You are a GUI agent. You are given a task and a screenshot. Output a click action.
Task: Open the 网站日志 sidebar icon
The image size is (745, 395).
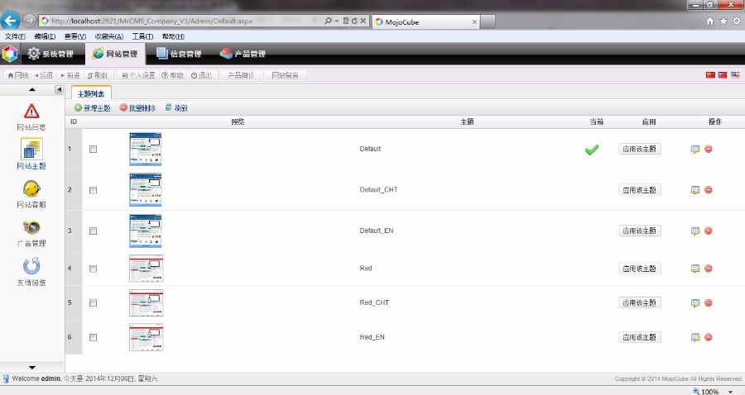click(x=31, y=112)
